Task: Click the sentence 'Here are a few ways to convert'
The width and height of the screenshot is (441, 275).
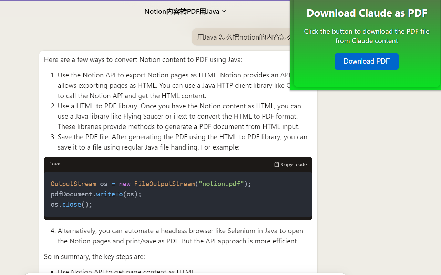Action: point(143,60)
